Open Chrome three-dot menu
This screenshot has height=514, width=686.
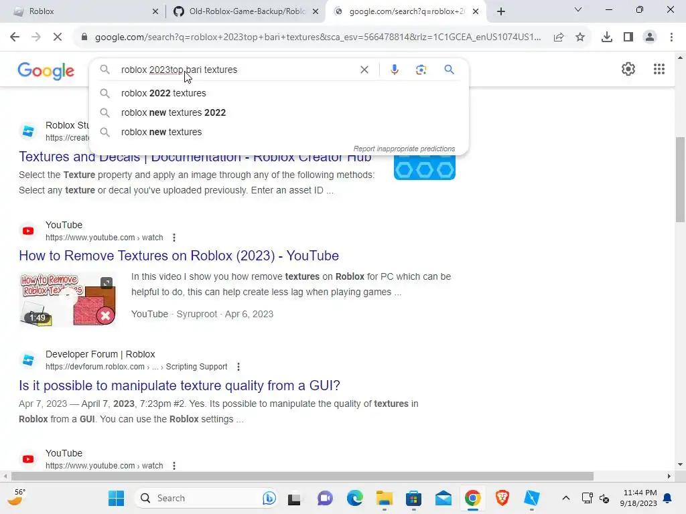pyautogui.click(x=671, y=37)
